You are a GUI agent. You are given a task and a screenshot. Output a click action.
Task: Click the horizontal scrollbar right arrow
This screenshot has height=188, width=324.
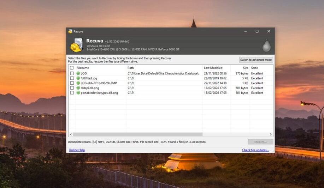(271, 134)
